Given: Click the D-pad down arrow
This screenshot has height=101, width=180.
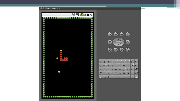Looking at the screenshot, I should pos(119,45).
